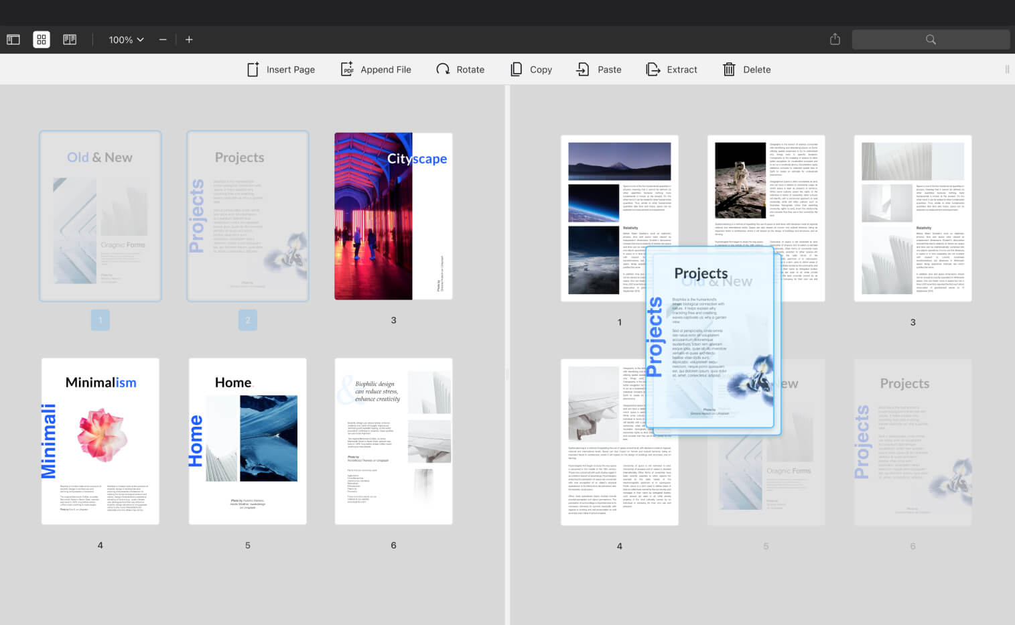Viewport: 1015px width, 625px height.
Task: Rotate the selected pages
Action: click(460, 70)
